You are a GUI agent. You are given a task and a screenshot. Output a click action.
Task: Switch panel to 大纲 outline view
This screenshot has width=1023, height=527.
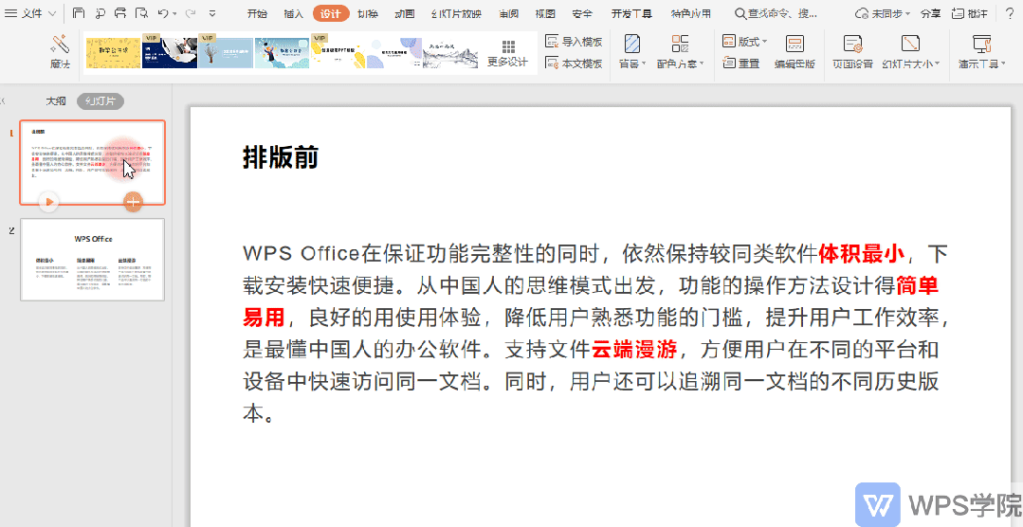pyautogui.click(x=56, y=101)
